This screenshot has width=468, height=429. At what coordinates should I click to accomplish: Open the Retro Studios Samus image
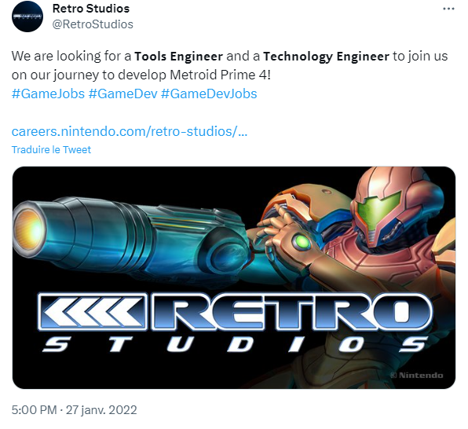click(x=234, y=277)
